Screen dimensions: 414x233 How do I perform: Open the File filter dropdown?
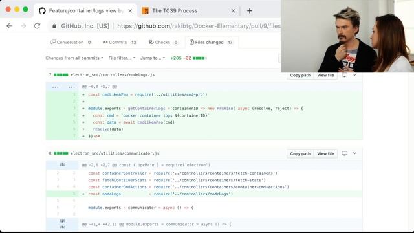pos(122,58)
